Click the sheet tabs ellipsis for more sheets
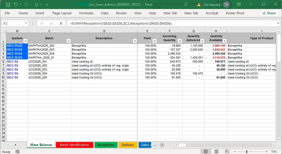Viewport: 282px width, 154px height. (155, 145)
